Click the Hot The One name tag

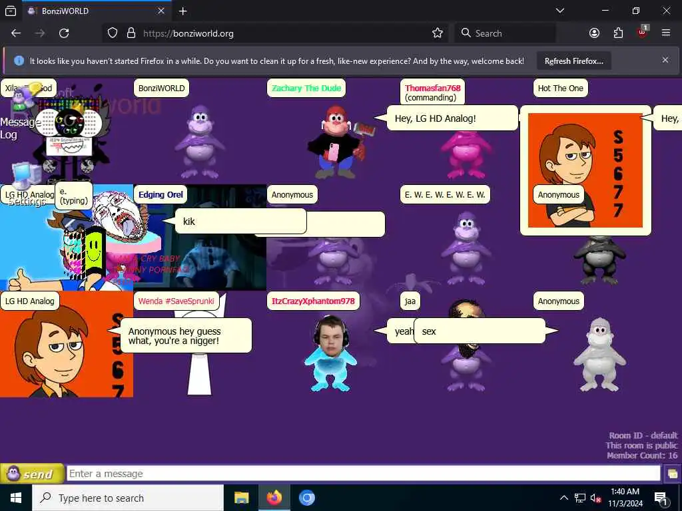pos(560,88)
